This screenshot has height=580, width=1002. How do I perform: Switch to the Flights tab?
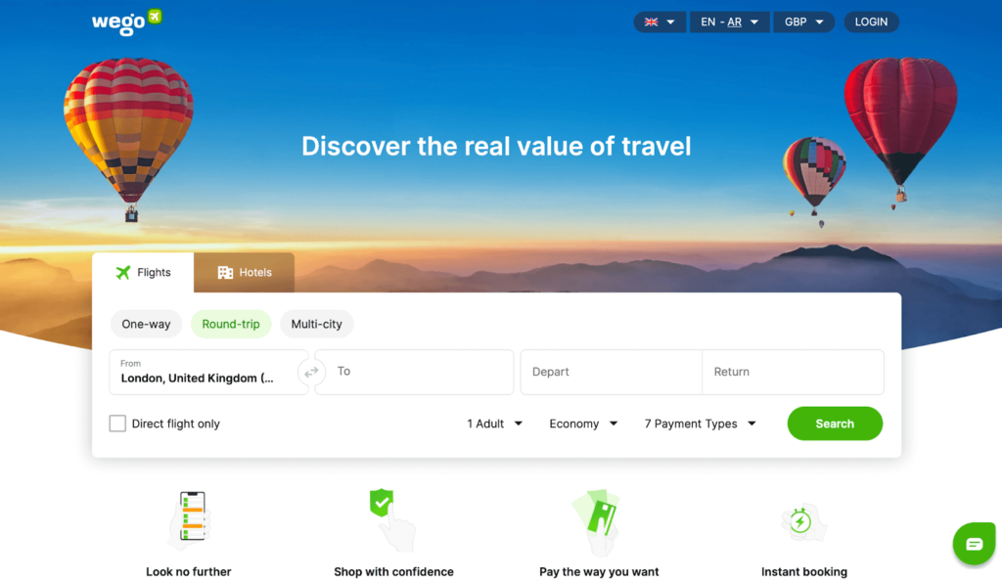[x=143, y=273]
